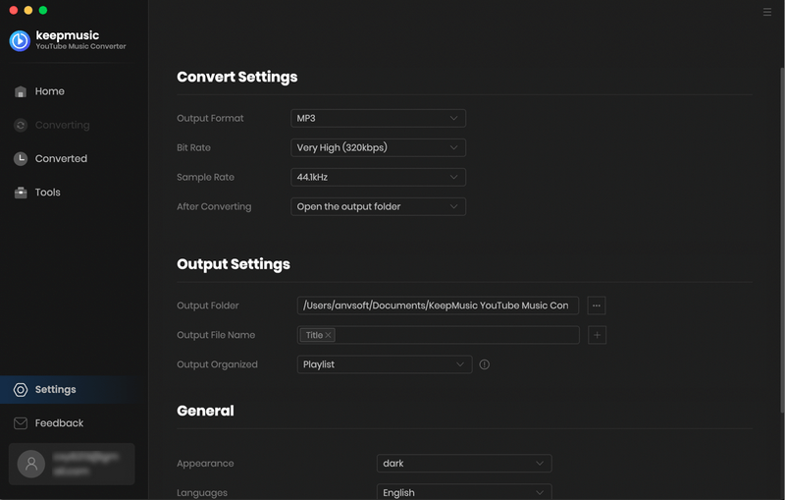Click the Output Folder path field
785x500 pixels.
tap(438, 306)
